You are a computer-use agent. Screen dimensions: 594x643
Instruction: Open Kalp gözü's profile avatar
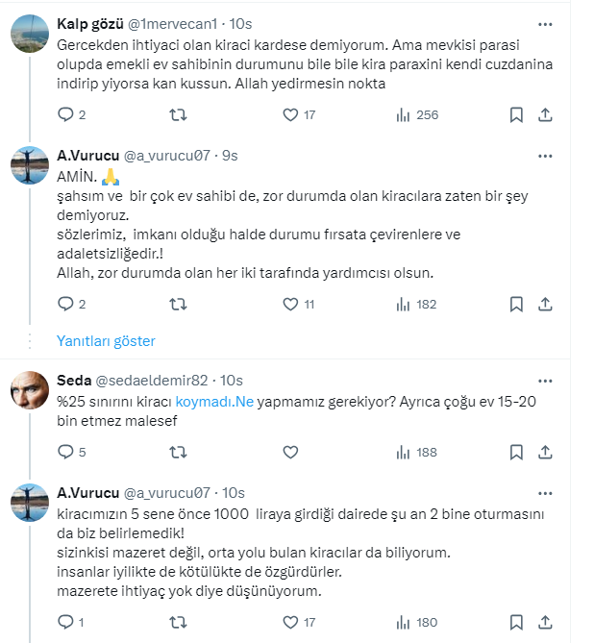tap(30, 34)
